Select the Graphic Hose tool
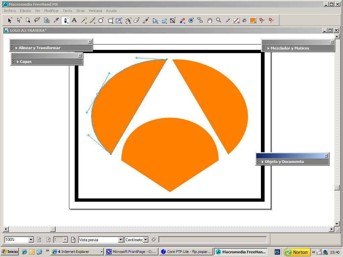 182,20
